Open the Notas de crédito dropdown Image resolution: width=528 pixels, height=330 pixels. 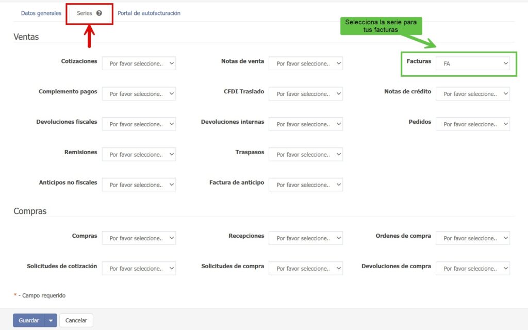pyautogui.click(x=472, y=94)
